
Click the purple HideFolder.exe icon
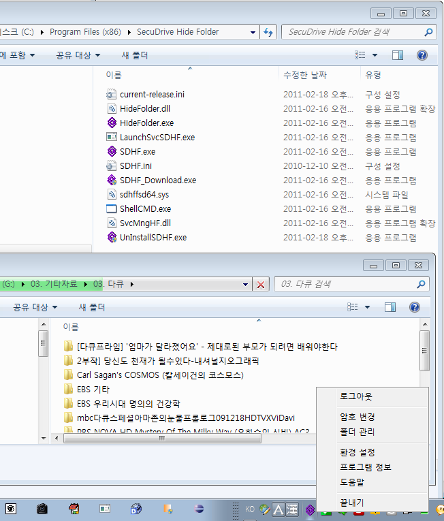(112, 123)
